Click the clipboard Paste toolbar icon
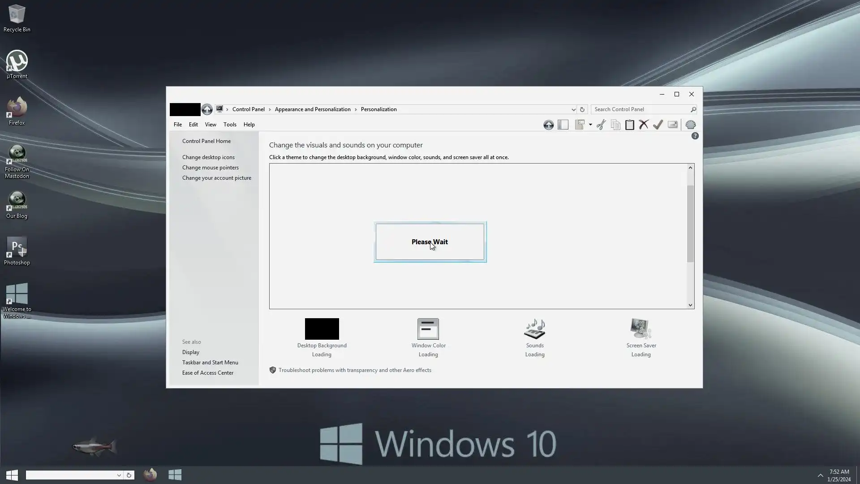The image size is (860, 484). coord(629,125)
